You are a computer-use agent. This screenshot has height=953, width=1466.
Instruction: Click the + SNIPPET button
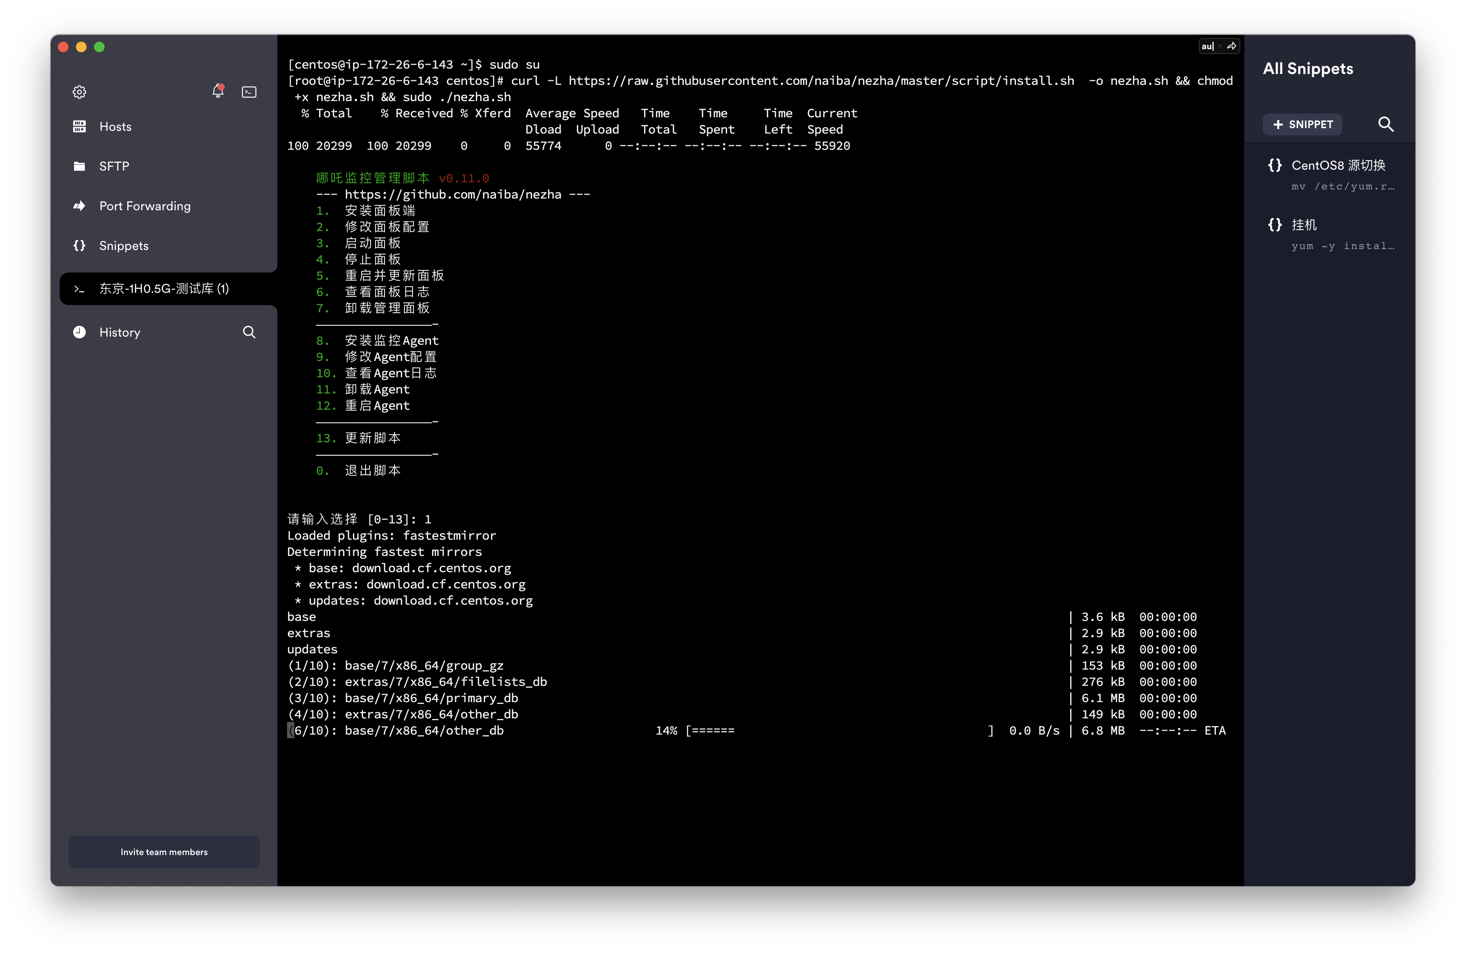pos(1302,125)
